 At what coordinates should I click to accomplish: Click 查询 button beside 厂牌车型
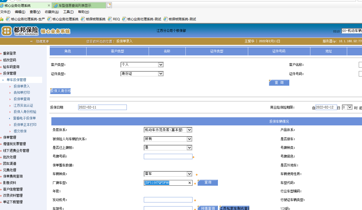[x=208, y=182]
